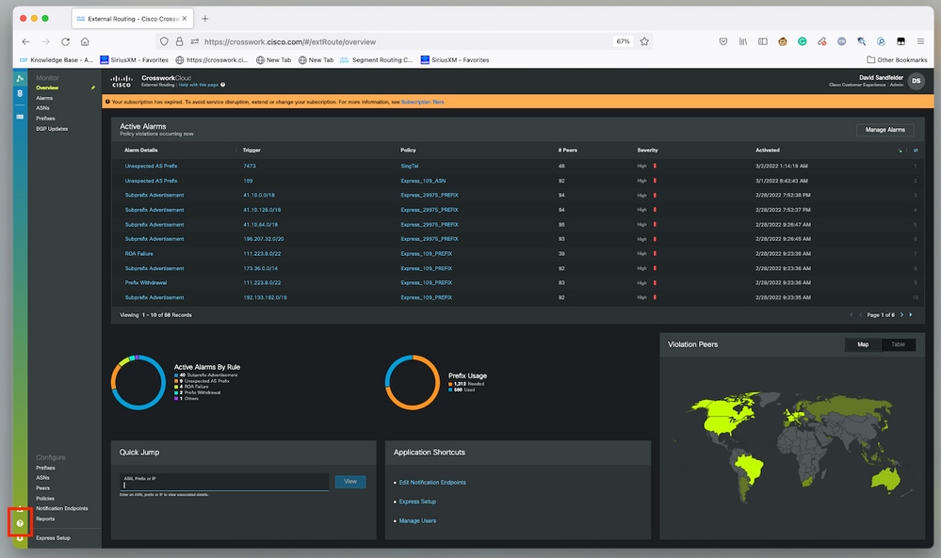The width and height of the screenshot is (941, 558).
Task: Open the SingTel policy link
Action: 410,166
